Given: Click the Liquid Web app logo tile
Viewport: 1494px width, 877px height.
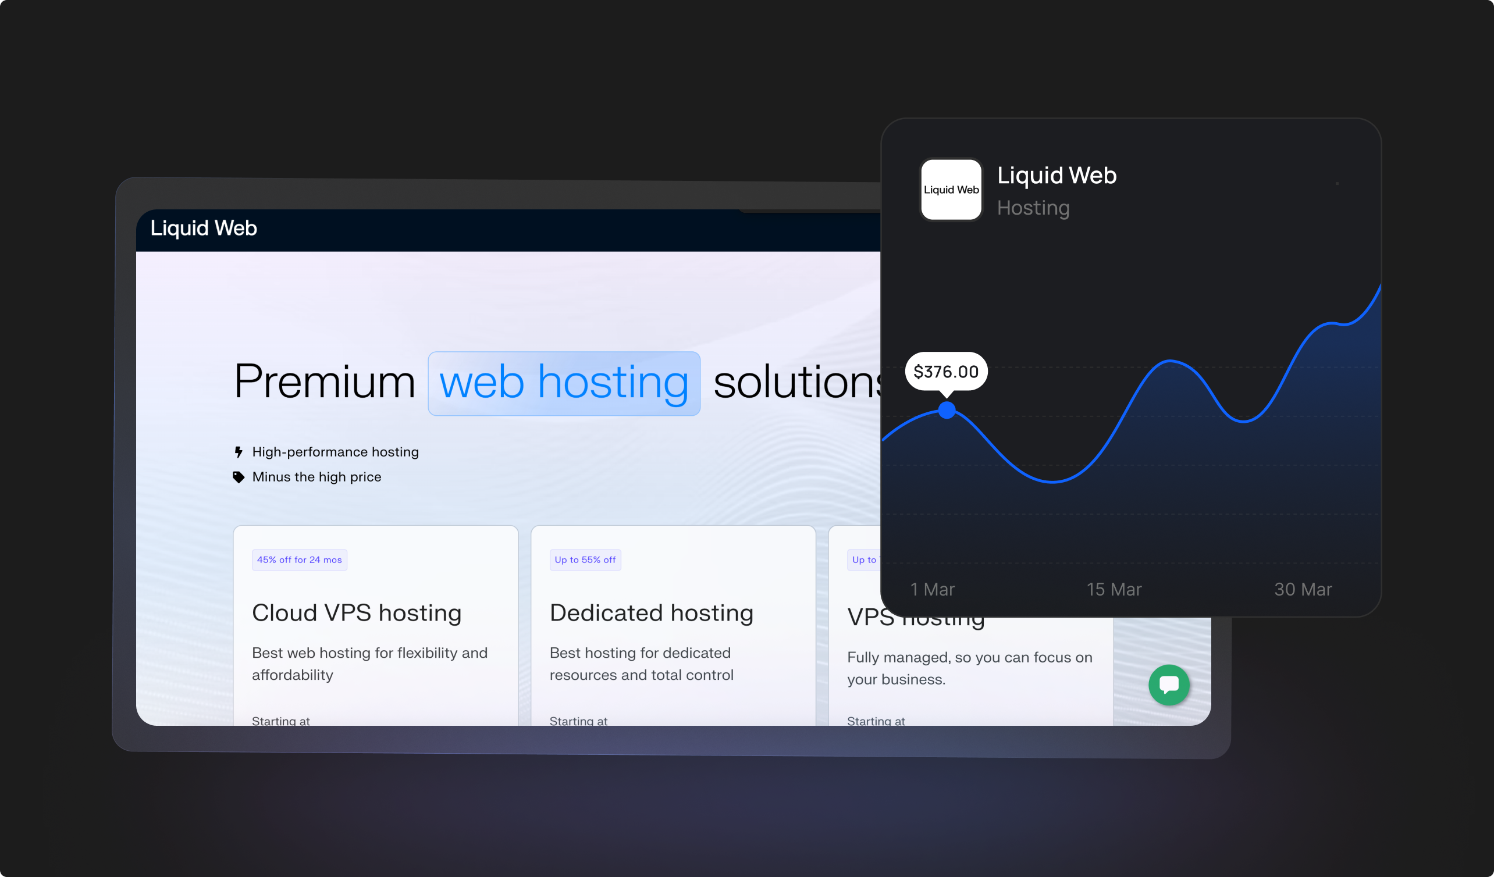Looking at the screenshot, I should pyautogui.click(x=951, y=190).
